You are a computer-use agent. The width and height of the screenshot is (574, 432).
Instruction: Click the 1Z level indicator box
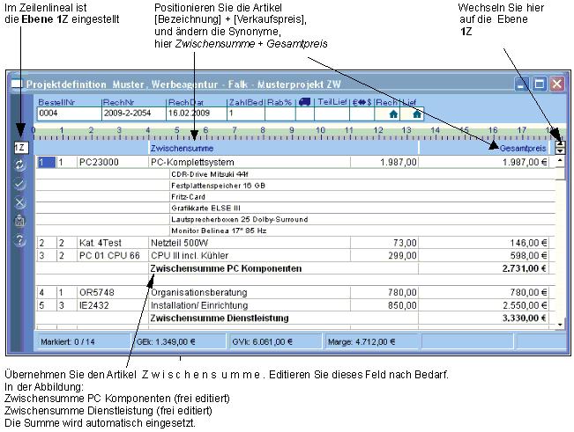20,148
